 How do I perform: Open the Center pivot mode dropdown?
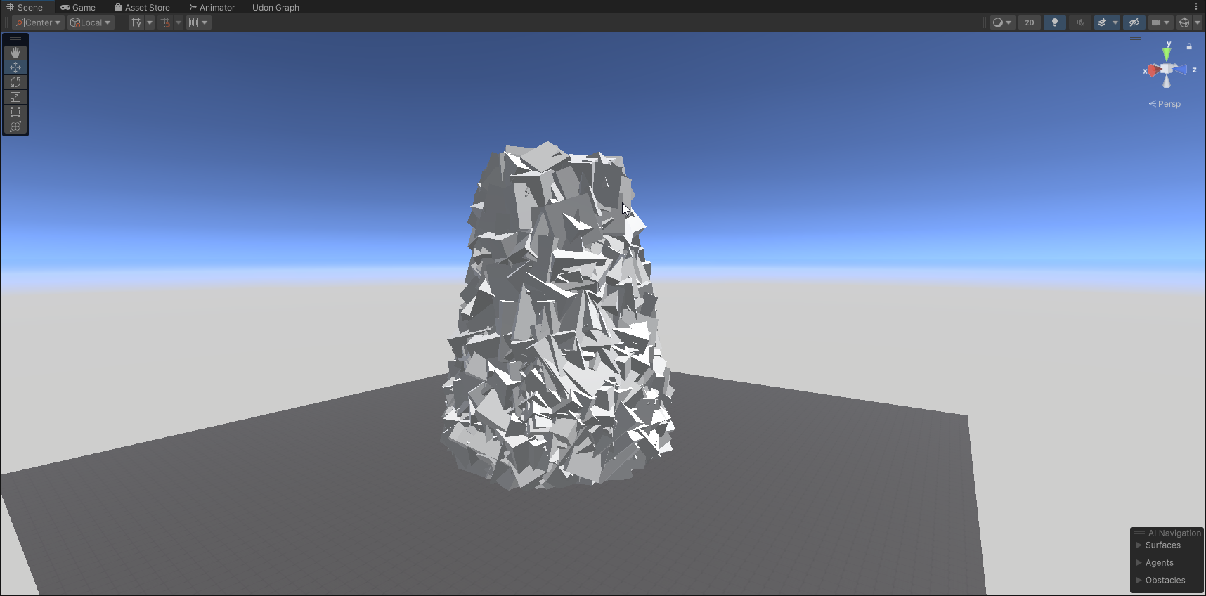point(38,22)
